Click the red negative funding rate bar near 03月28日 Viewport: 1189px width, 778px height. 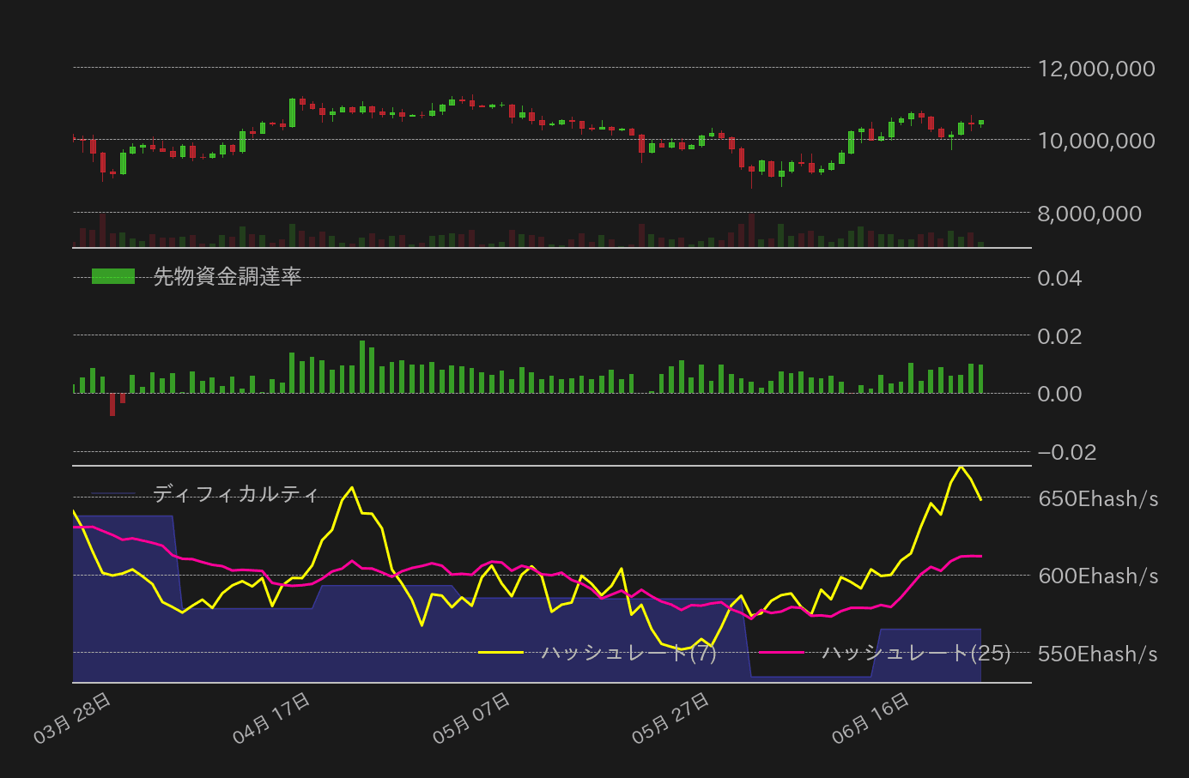[113, 403]
